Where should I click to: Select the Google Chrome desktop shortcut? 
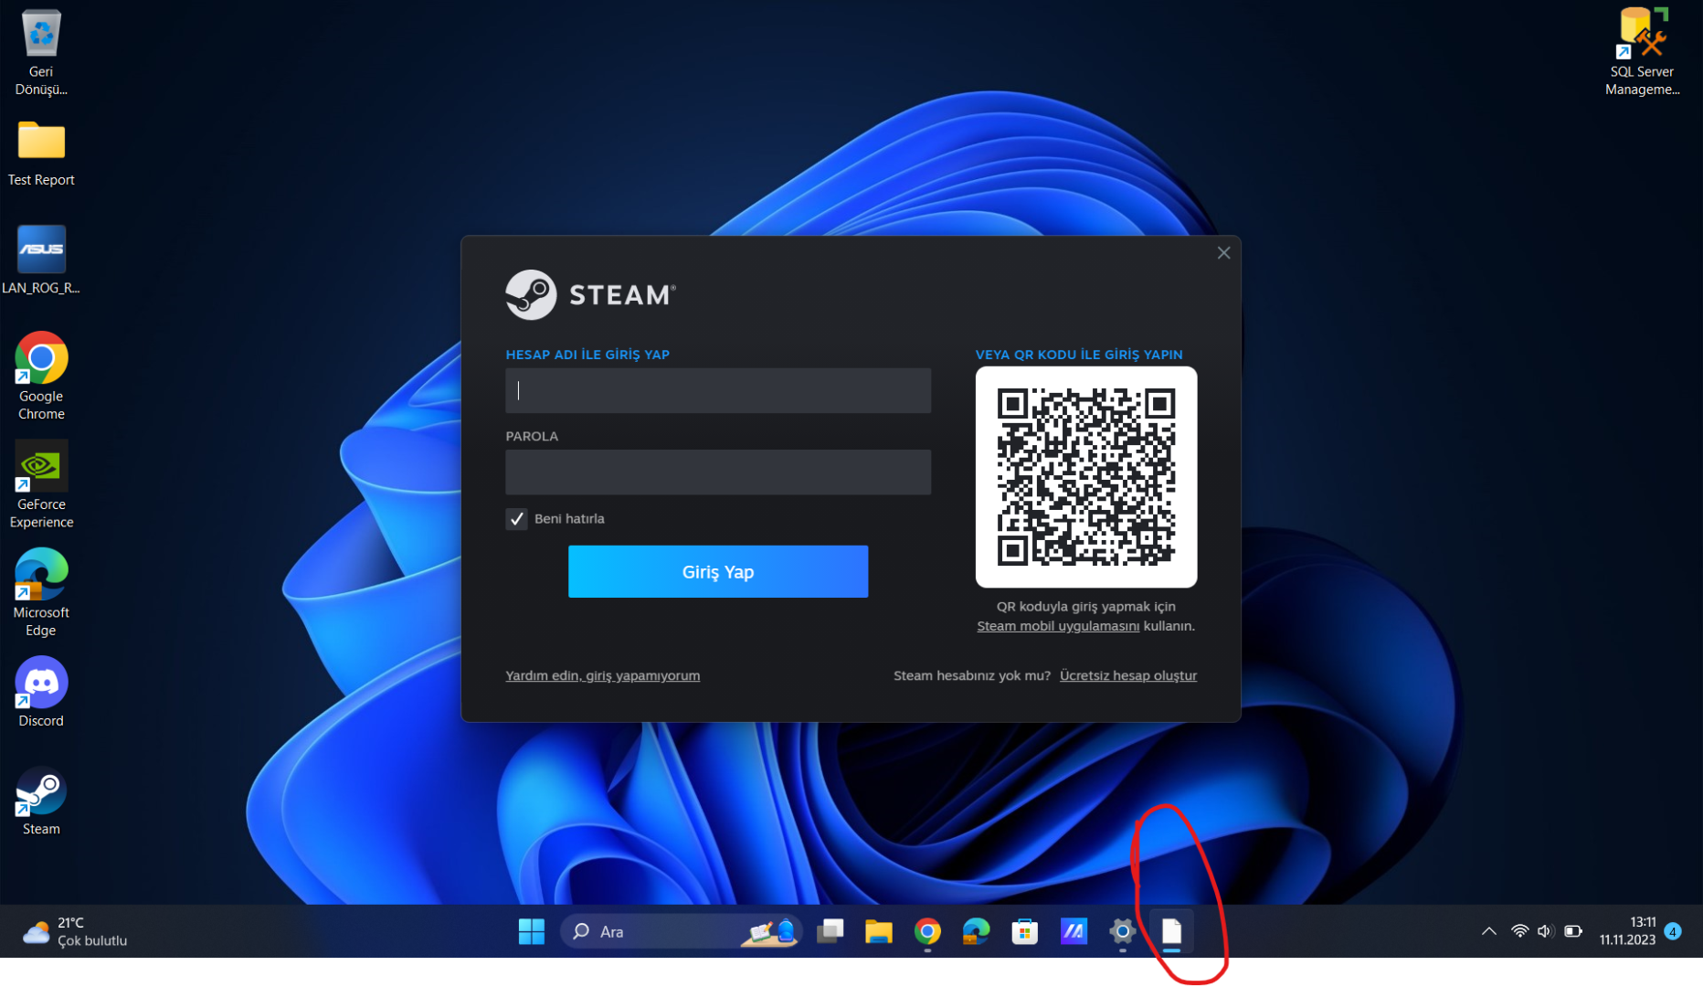[41, 377]
